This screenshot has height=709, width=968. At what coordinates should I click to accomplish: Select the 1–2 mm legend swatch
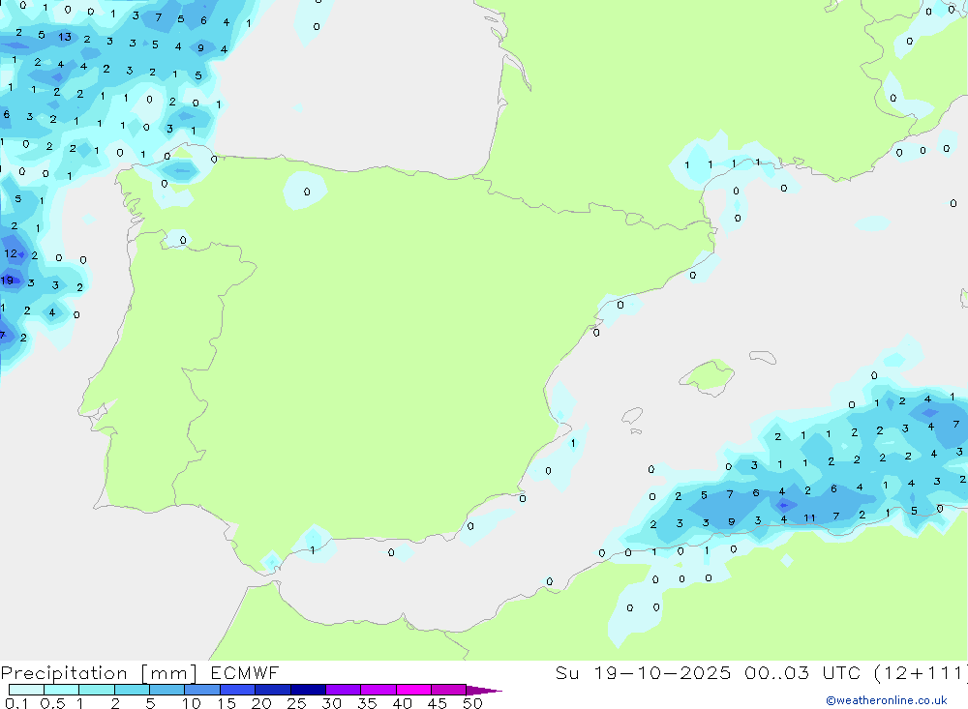pos(97,690)
